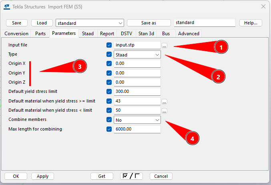Image resolution: width=271 pixels, height=185 pixels.
Task: Click the browse button next to Input file
Action: tap(165, 46)
